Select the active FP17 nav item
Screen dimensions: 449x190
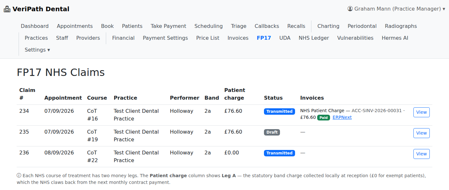tap(264, 38)
